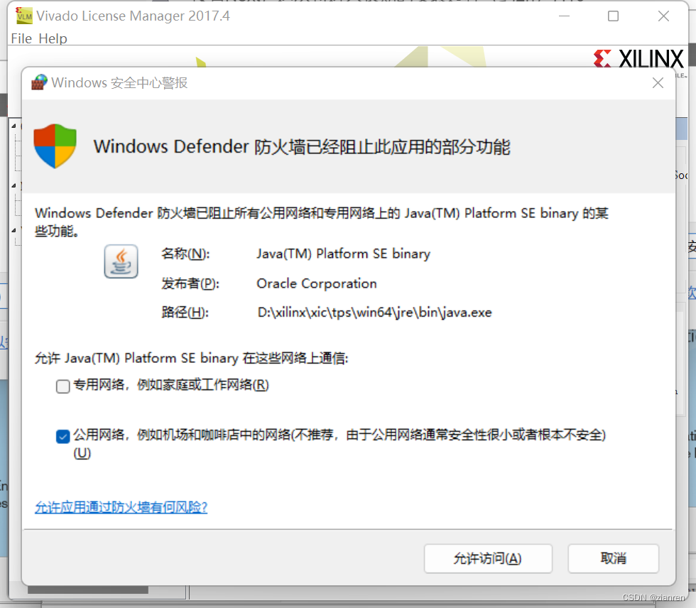The width and height of the screenshot is (696, 608).
Task: Close the Windows 安全中心警报 dialog
Action: coord(658,83)
